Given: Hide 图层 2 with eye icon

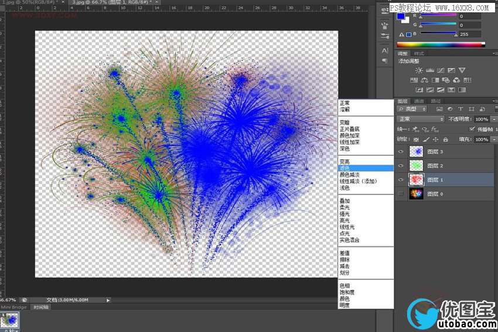Looking at the screenshot, I should pyautogui.click(x=401, y=166).
